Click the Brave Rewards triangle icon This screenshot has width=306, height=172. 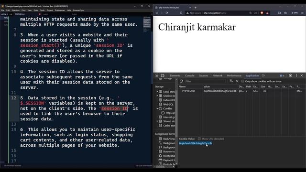click(267, 13)
